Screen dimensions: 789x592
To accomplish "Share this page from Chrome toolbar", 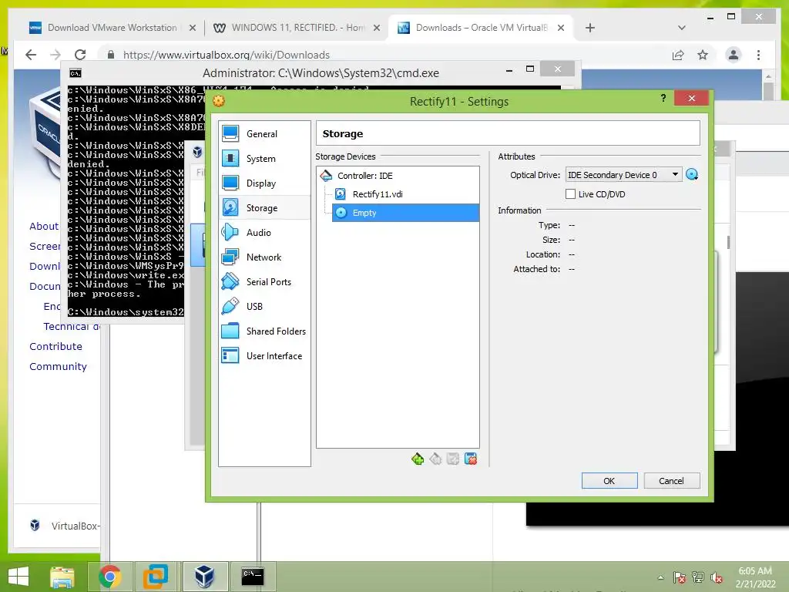I will [x=678, y=55].
